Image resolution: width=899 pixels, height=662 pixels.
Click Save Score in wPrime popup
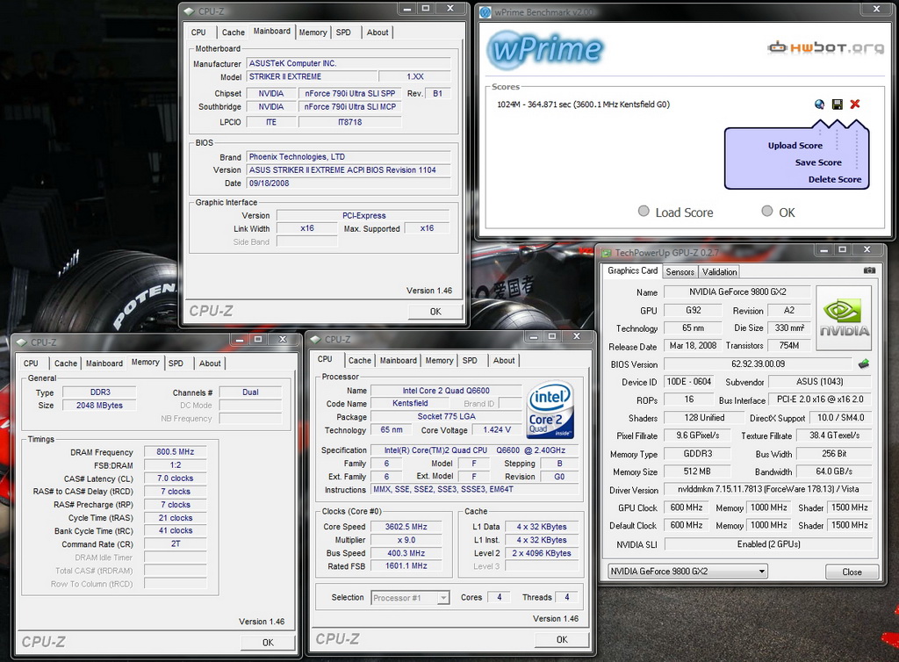tap(818, 162)
